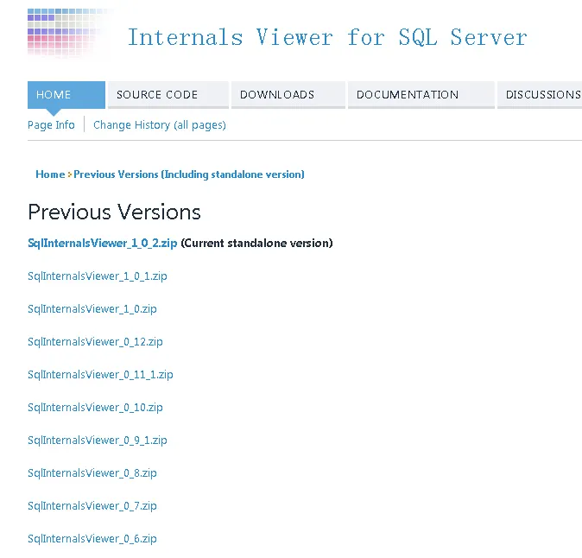Click the Home breadcrumb link
Viewport: 582px width, 558px height.
50,174
